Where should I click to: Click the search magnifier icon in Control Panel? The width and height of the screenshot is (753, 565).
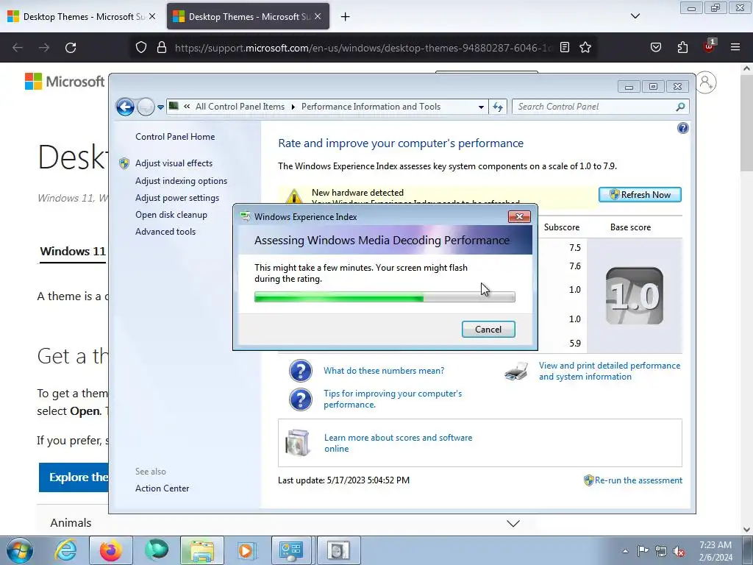point(680,107)
